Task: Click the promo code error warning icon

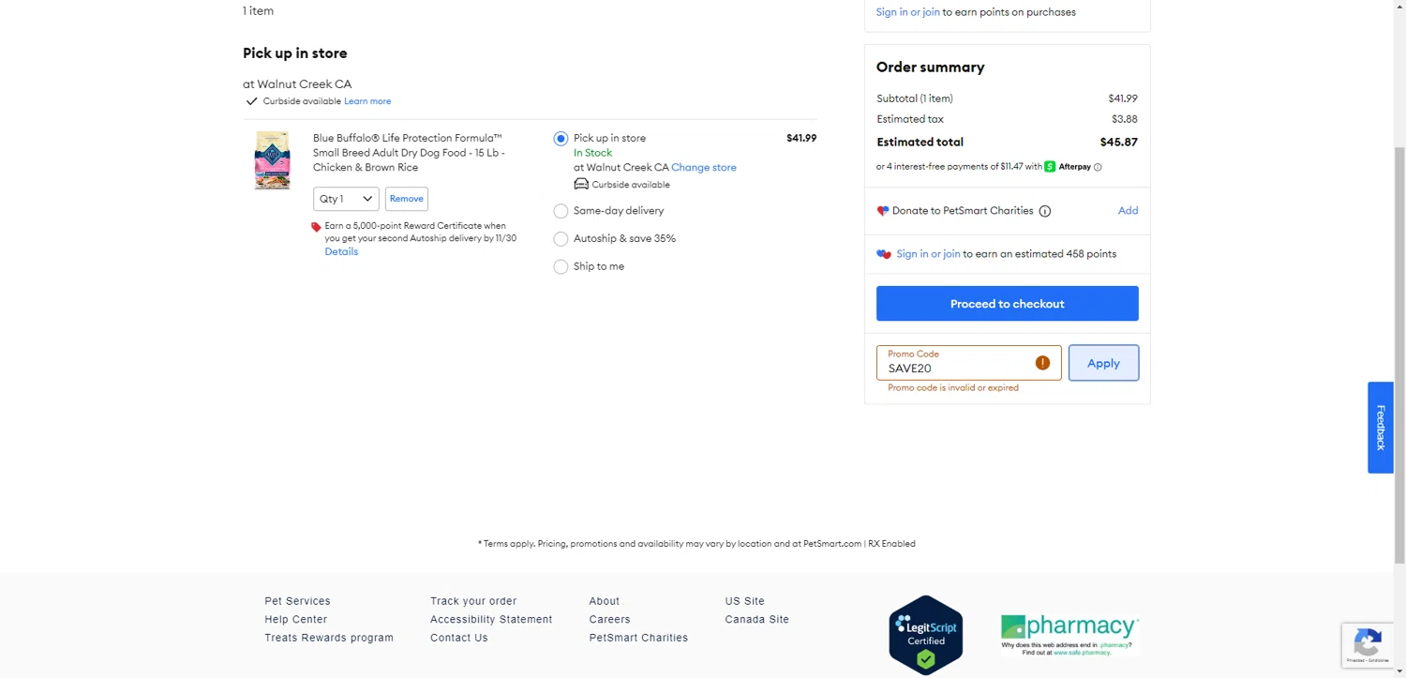Action: [1042, 363]
